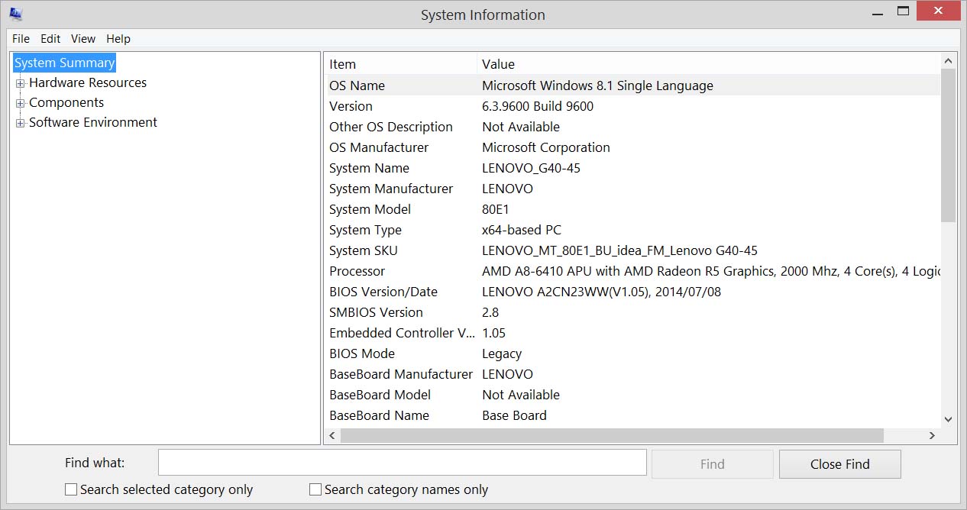The image size is (967, 510).
Task: Select the Version row label
Action: 351,106
